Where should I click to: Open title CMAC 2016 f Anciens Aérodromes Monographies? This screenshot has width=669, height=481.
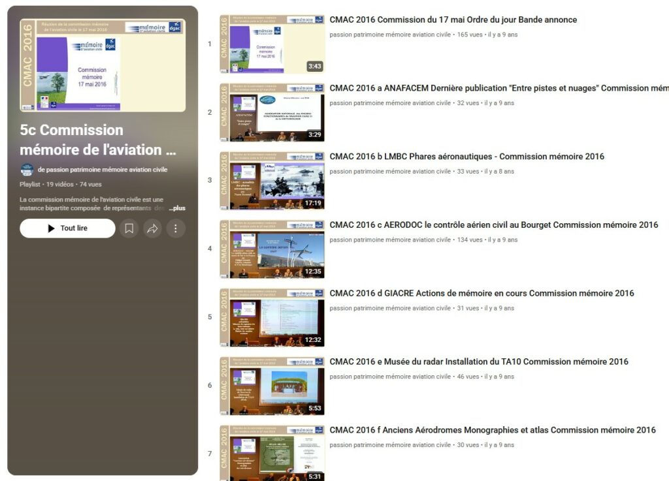(493, 430)
